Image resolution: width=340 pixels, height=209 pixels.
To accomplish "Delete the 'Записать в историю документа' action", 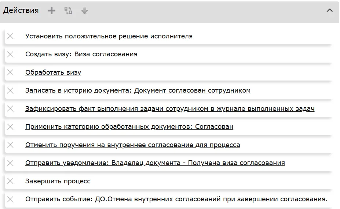I will click(10, 90).
